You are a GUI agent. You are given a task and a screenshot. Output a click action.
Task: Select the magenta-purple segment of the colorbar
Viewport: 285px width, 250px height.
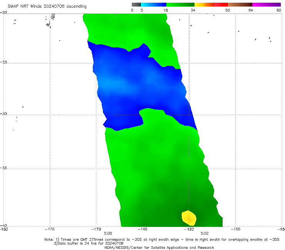(267, 5)
